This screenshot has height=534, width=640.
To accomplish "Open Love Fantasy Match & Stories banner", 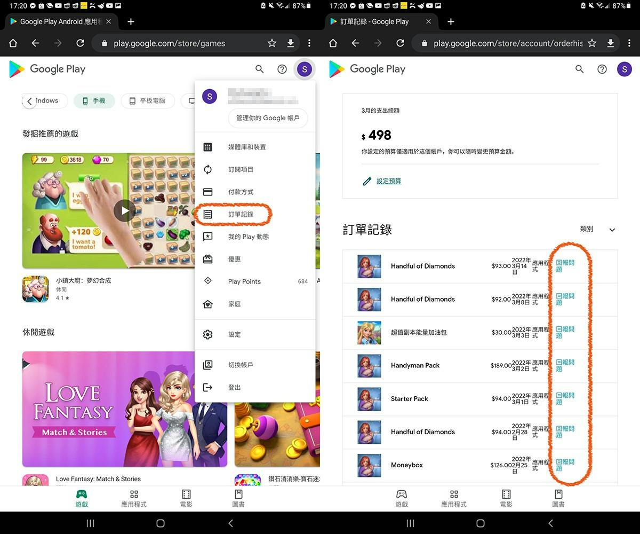I will pos(125,409).
